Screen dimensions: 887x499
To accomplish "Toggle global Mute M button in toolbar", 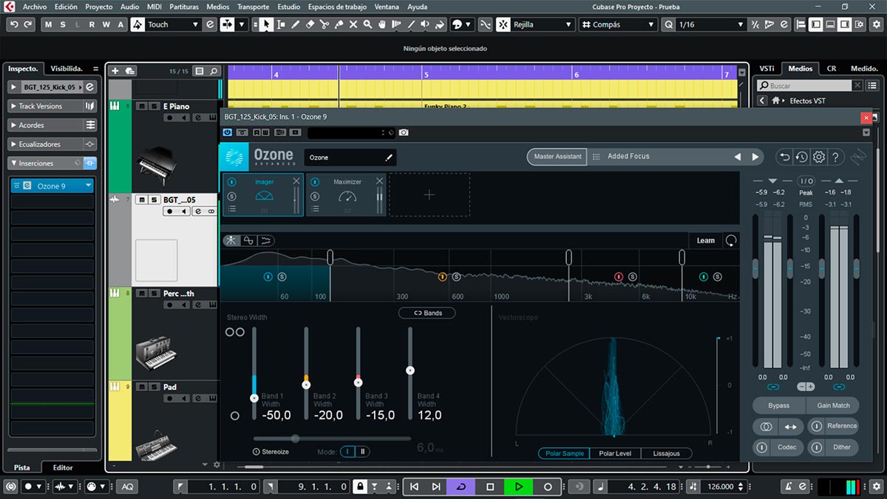I will (49, 24).
